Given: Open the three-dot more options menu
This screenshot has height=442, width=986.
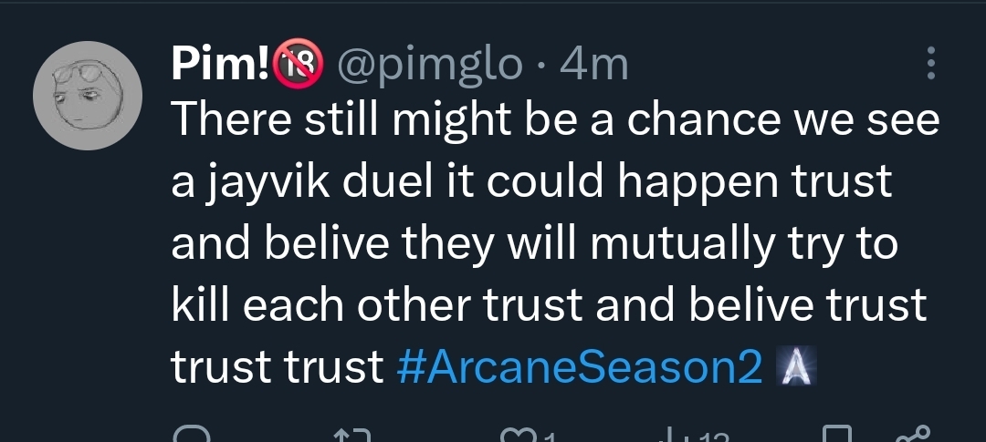Looking at the screenshot, I should (930, 64).
